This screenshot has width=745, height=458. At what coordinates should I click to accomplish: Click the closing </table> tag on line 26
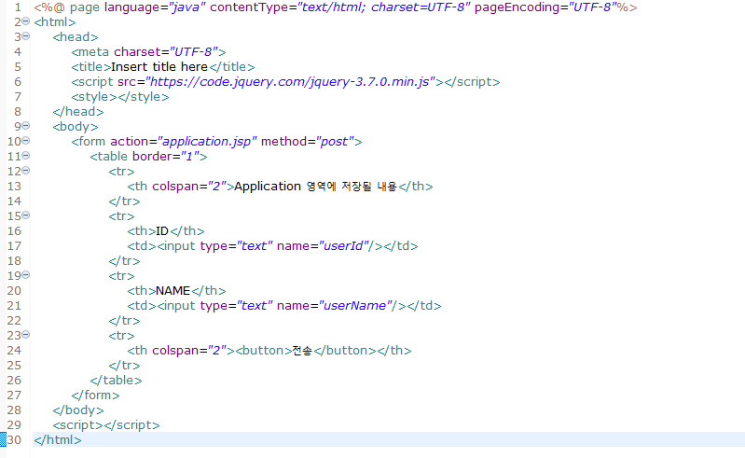(x=116, y=381)
